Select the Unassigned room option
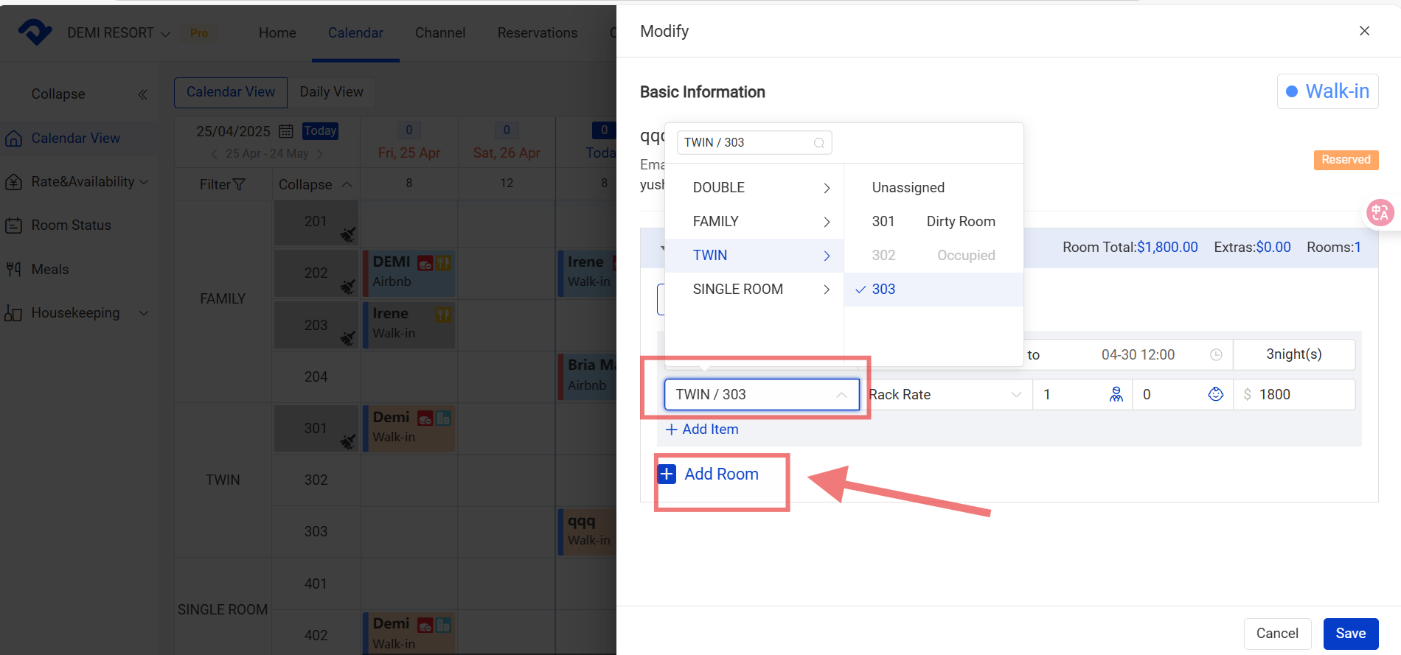 pos(908,188)
